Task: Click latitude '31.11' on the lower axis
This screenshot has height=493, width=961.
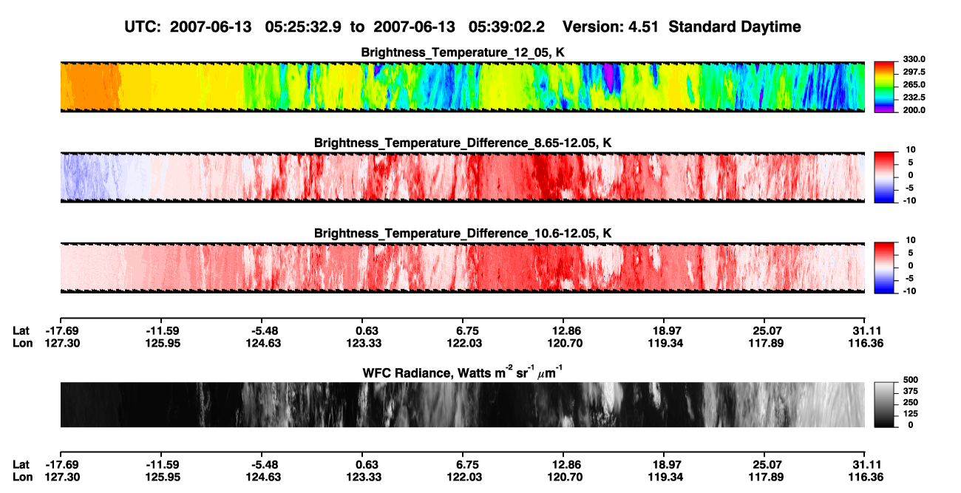Action: click(866, 464)
